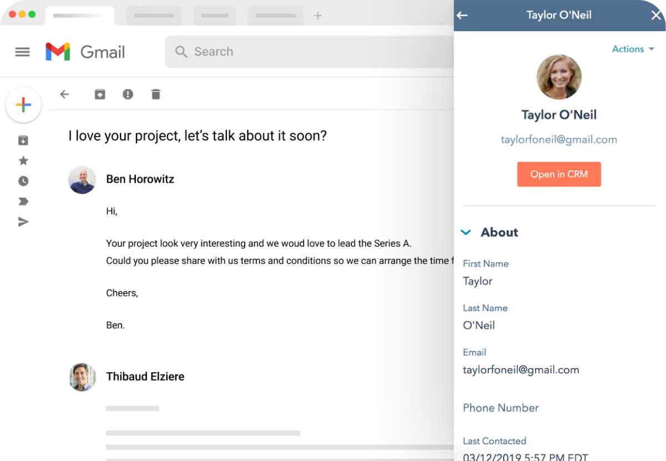The width and height of the screenshot is (666, 461).
Task: Open the Actions dropdown
Action: (633, 49)
